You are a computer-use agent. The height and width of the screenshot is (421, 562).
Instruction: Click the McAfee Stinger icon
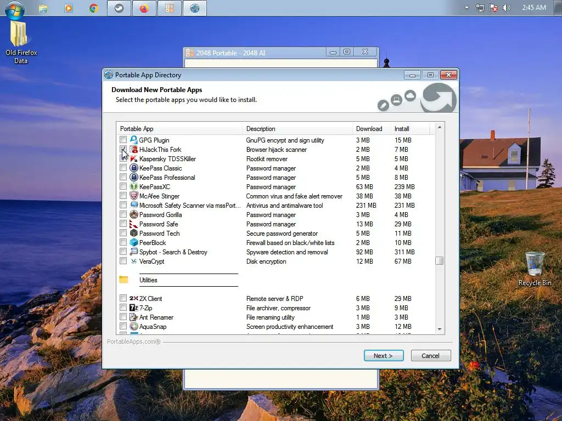[134, 196]
